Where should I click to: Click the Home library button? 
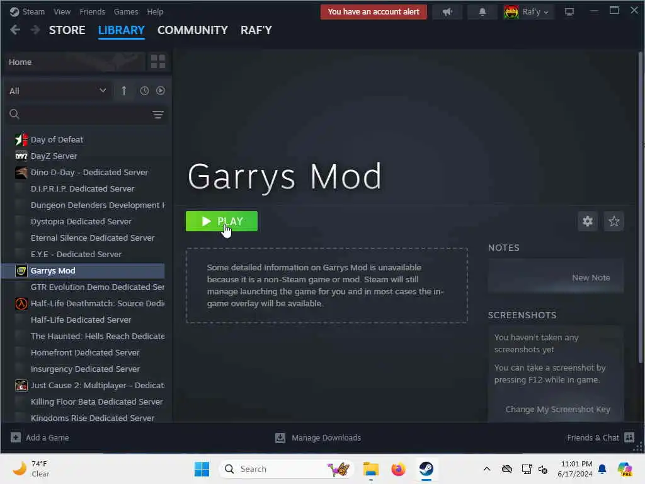tap(74, 62)
